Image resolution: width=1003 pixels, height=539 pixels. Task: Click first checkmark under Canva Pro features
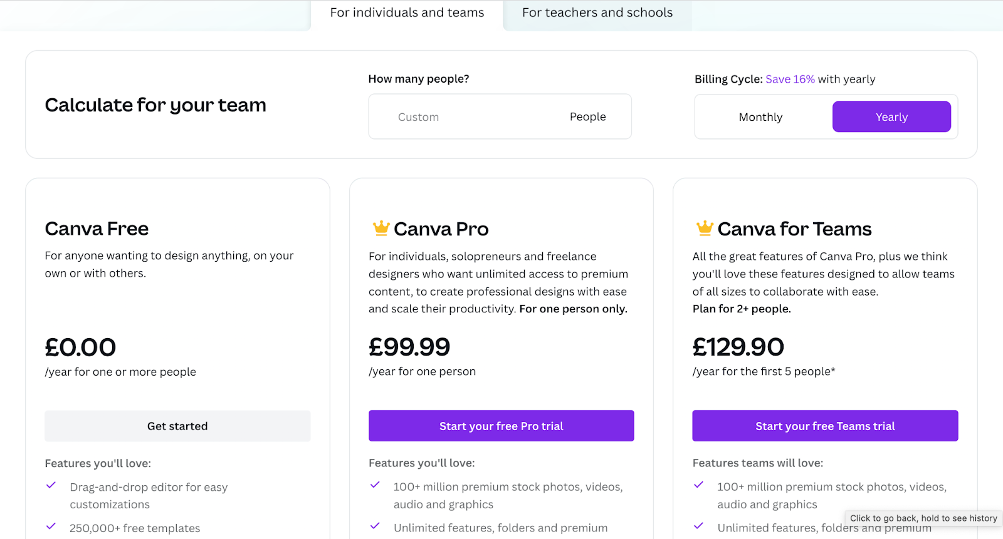coord(375,485)
